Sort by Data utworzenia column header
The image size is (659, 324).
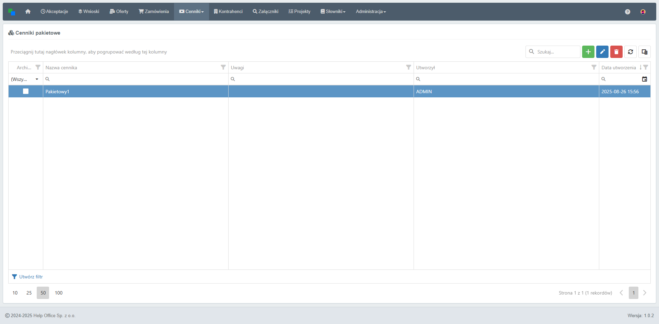click(x=618, y=68)
